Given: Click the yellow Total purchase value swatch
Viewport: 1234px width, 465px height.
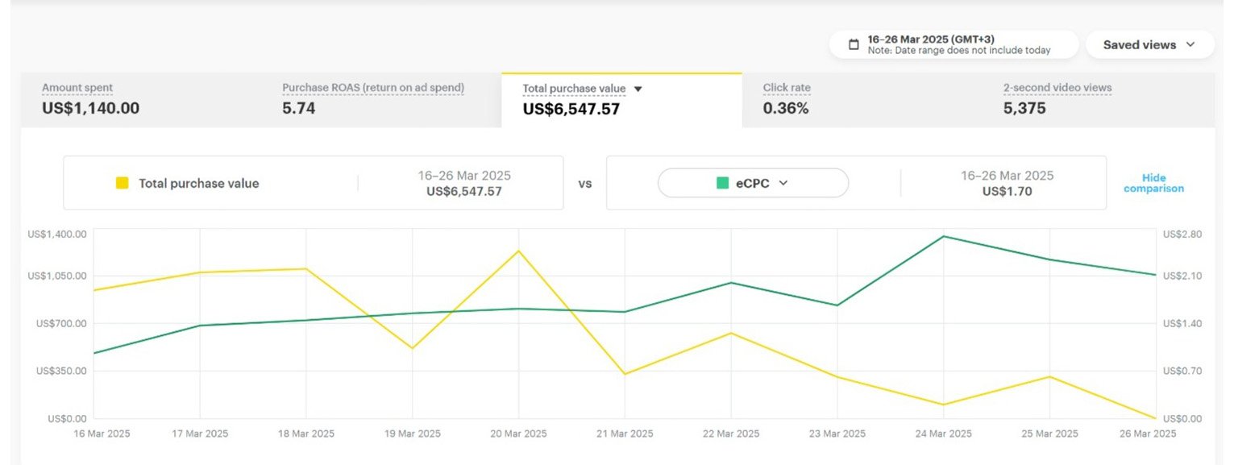Looking at the screenshot, I should pyautogui.click(x=123, y=183).
